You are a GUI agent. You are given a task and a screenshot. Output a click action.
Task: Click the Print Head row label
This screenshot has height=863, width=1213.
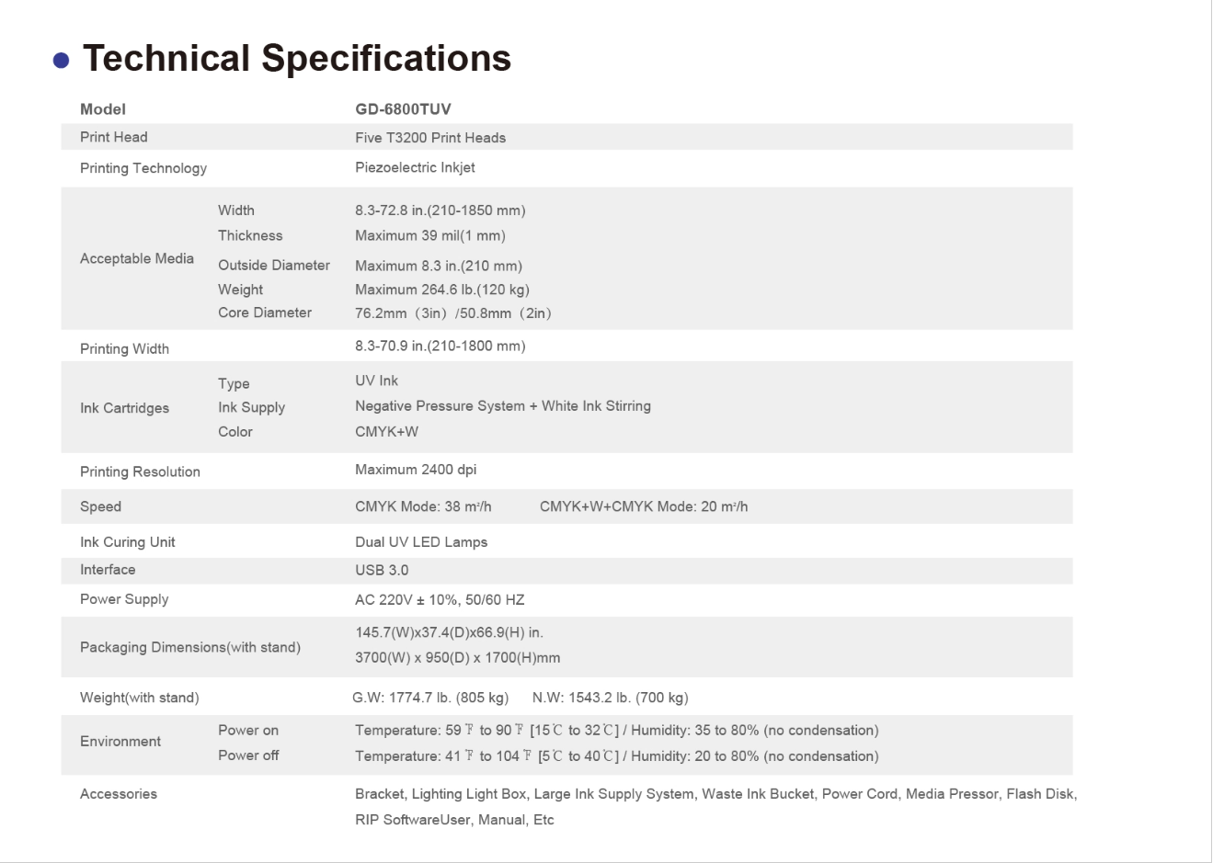click(113, 137)
